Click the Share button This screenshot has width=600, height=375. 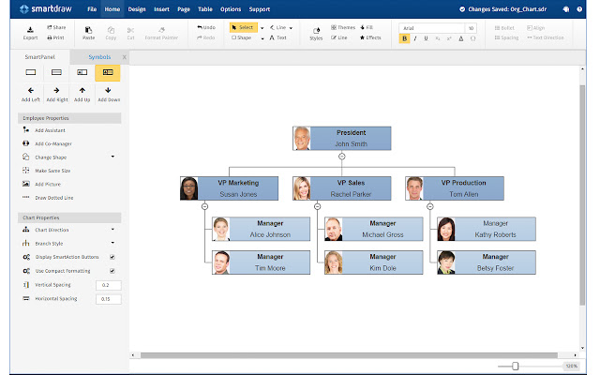(56, 27)
